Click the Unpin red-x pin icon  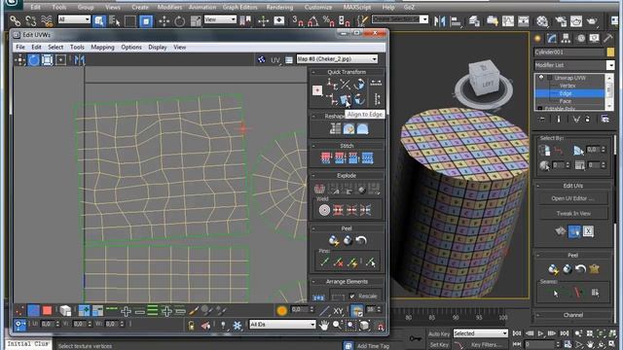pos(338,262)
